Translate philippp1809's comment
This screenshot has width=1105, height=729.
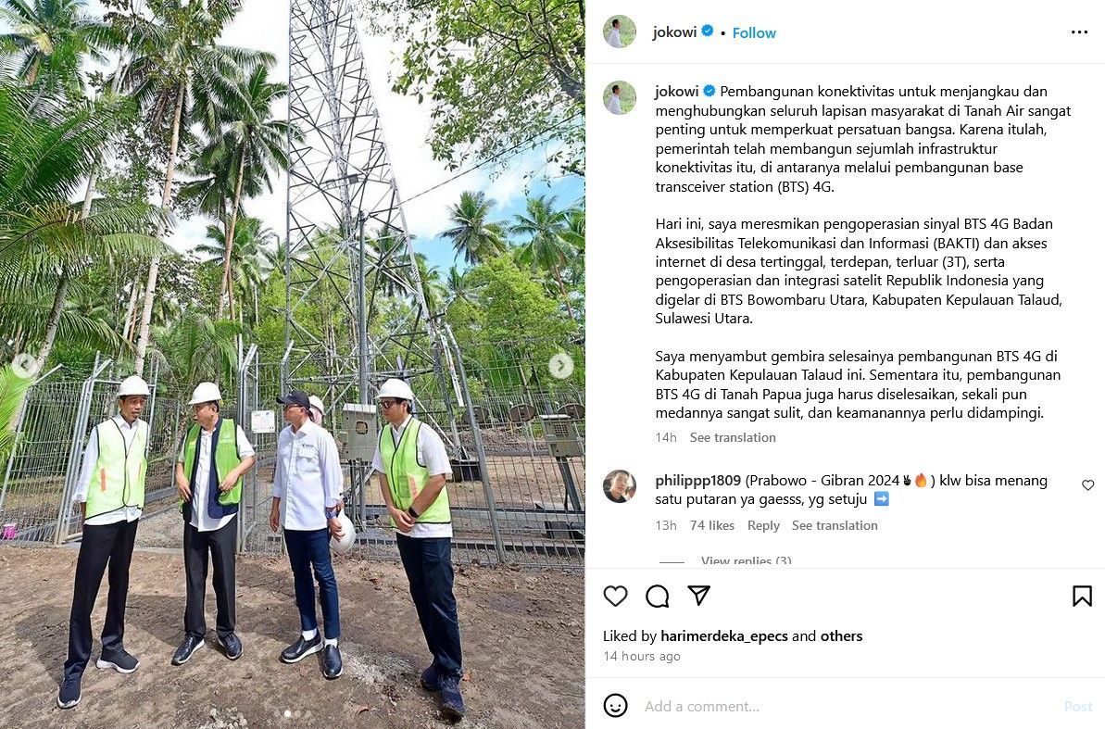(835, 525)
